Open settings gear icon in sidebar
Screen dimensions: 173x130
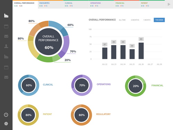(6, 123)
